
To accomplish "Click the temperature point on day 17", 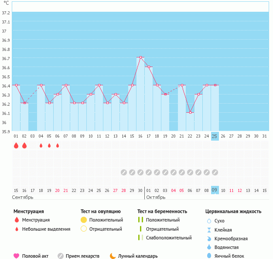I will 149,67.
